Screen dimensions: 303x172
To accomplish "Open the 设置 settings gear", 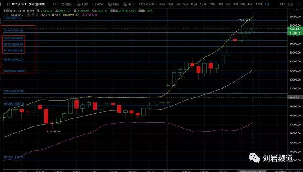I will point(82,4).
